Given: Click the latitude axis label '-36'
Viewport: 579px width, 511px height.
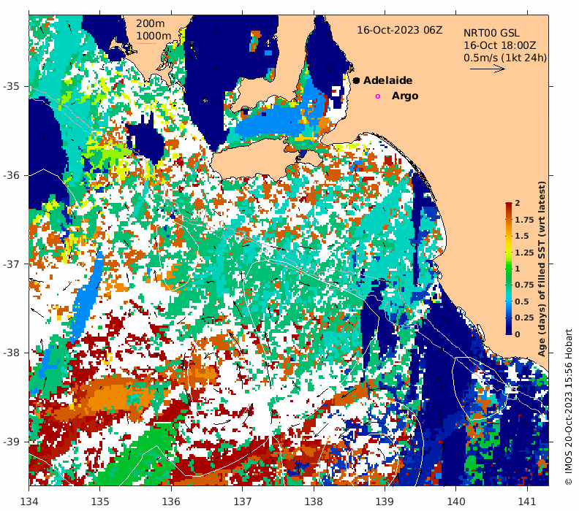Looking at the screenshot, I should tap(11, 175).
